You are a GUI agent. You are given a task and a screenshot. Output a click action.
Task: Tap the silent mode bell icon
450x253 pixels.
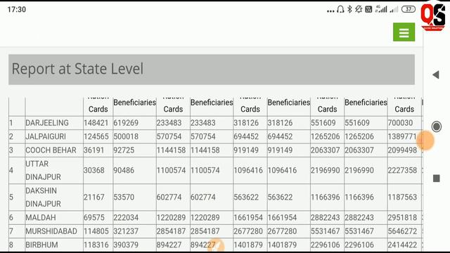click(x=359, y=9)
